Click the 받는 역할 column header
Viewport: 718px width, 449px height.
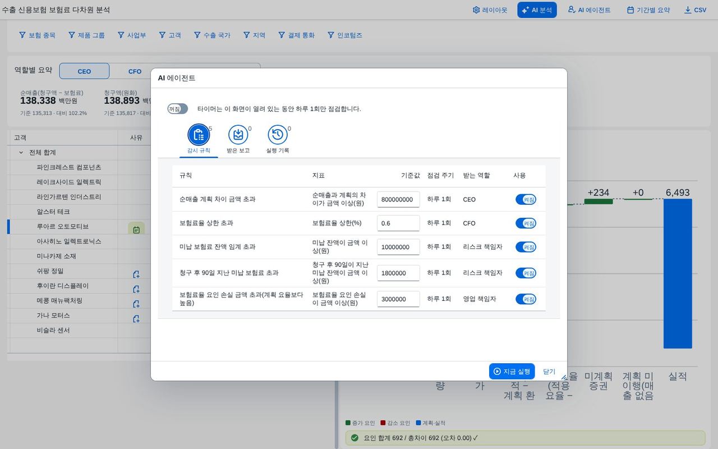[x=476, y=176]
